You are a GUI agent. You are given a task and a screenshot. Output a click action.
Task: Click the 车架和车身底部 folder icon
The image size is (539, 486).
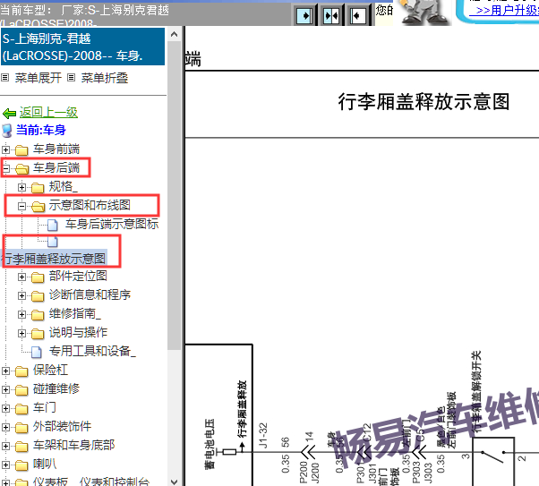click(21, 447)
